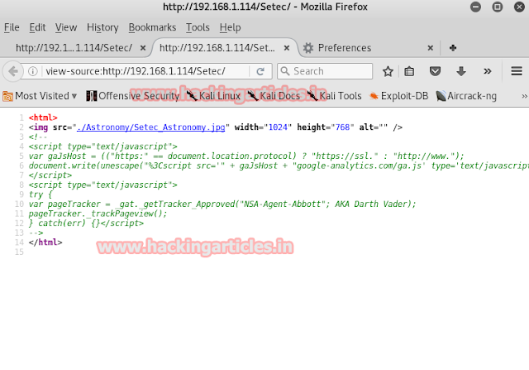Show more bookmarks toolbar items chevron
Image resolution: width=529 pixels, height=370 pixels.
pos(524,96)
